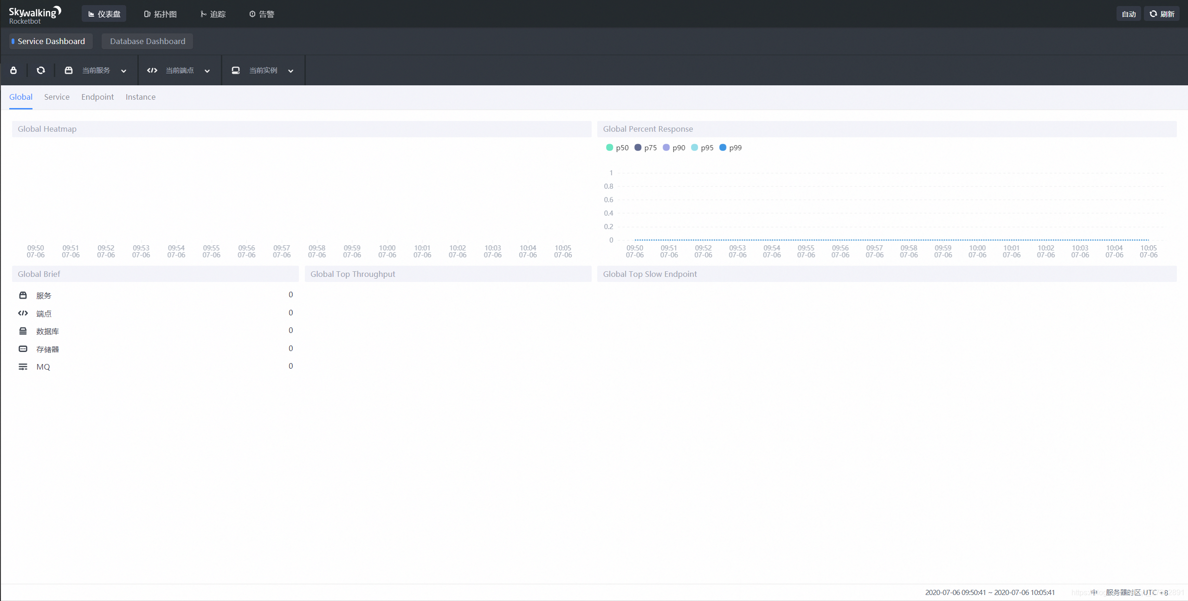Click the Global Percent Response title

tap(648, 129)
